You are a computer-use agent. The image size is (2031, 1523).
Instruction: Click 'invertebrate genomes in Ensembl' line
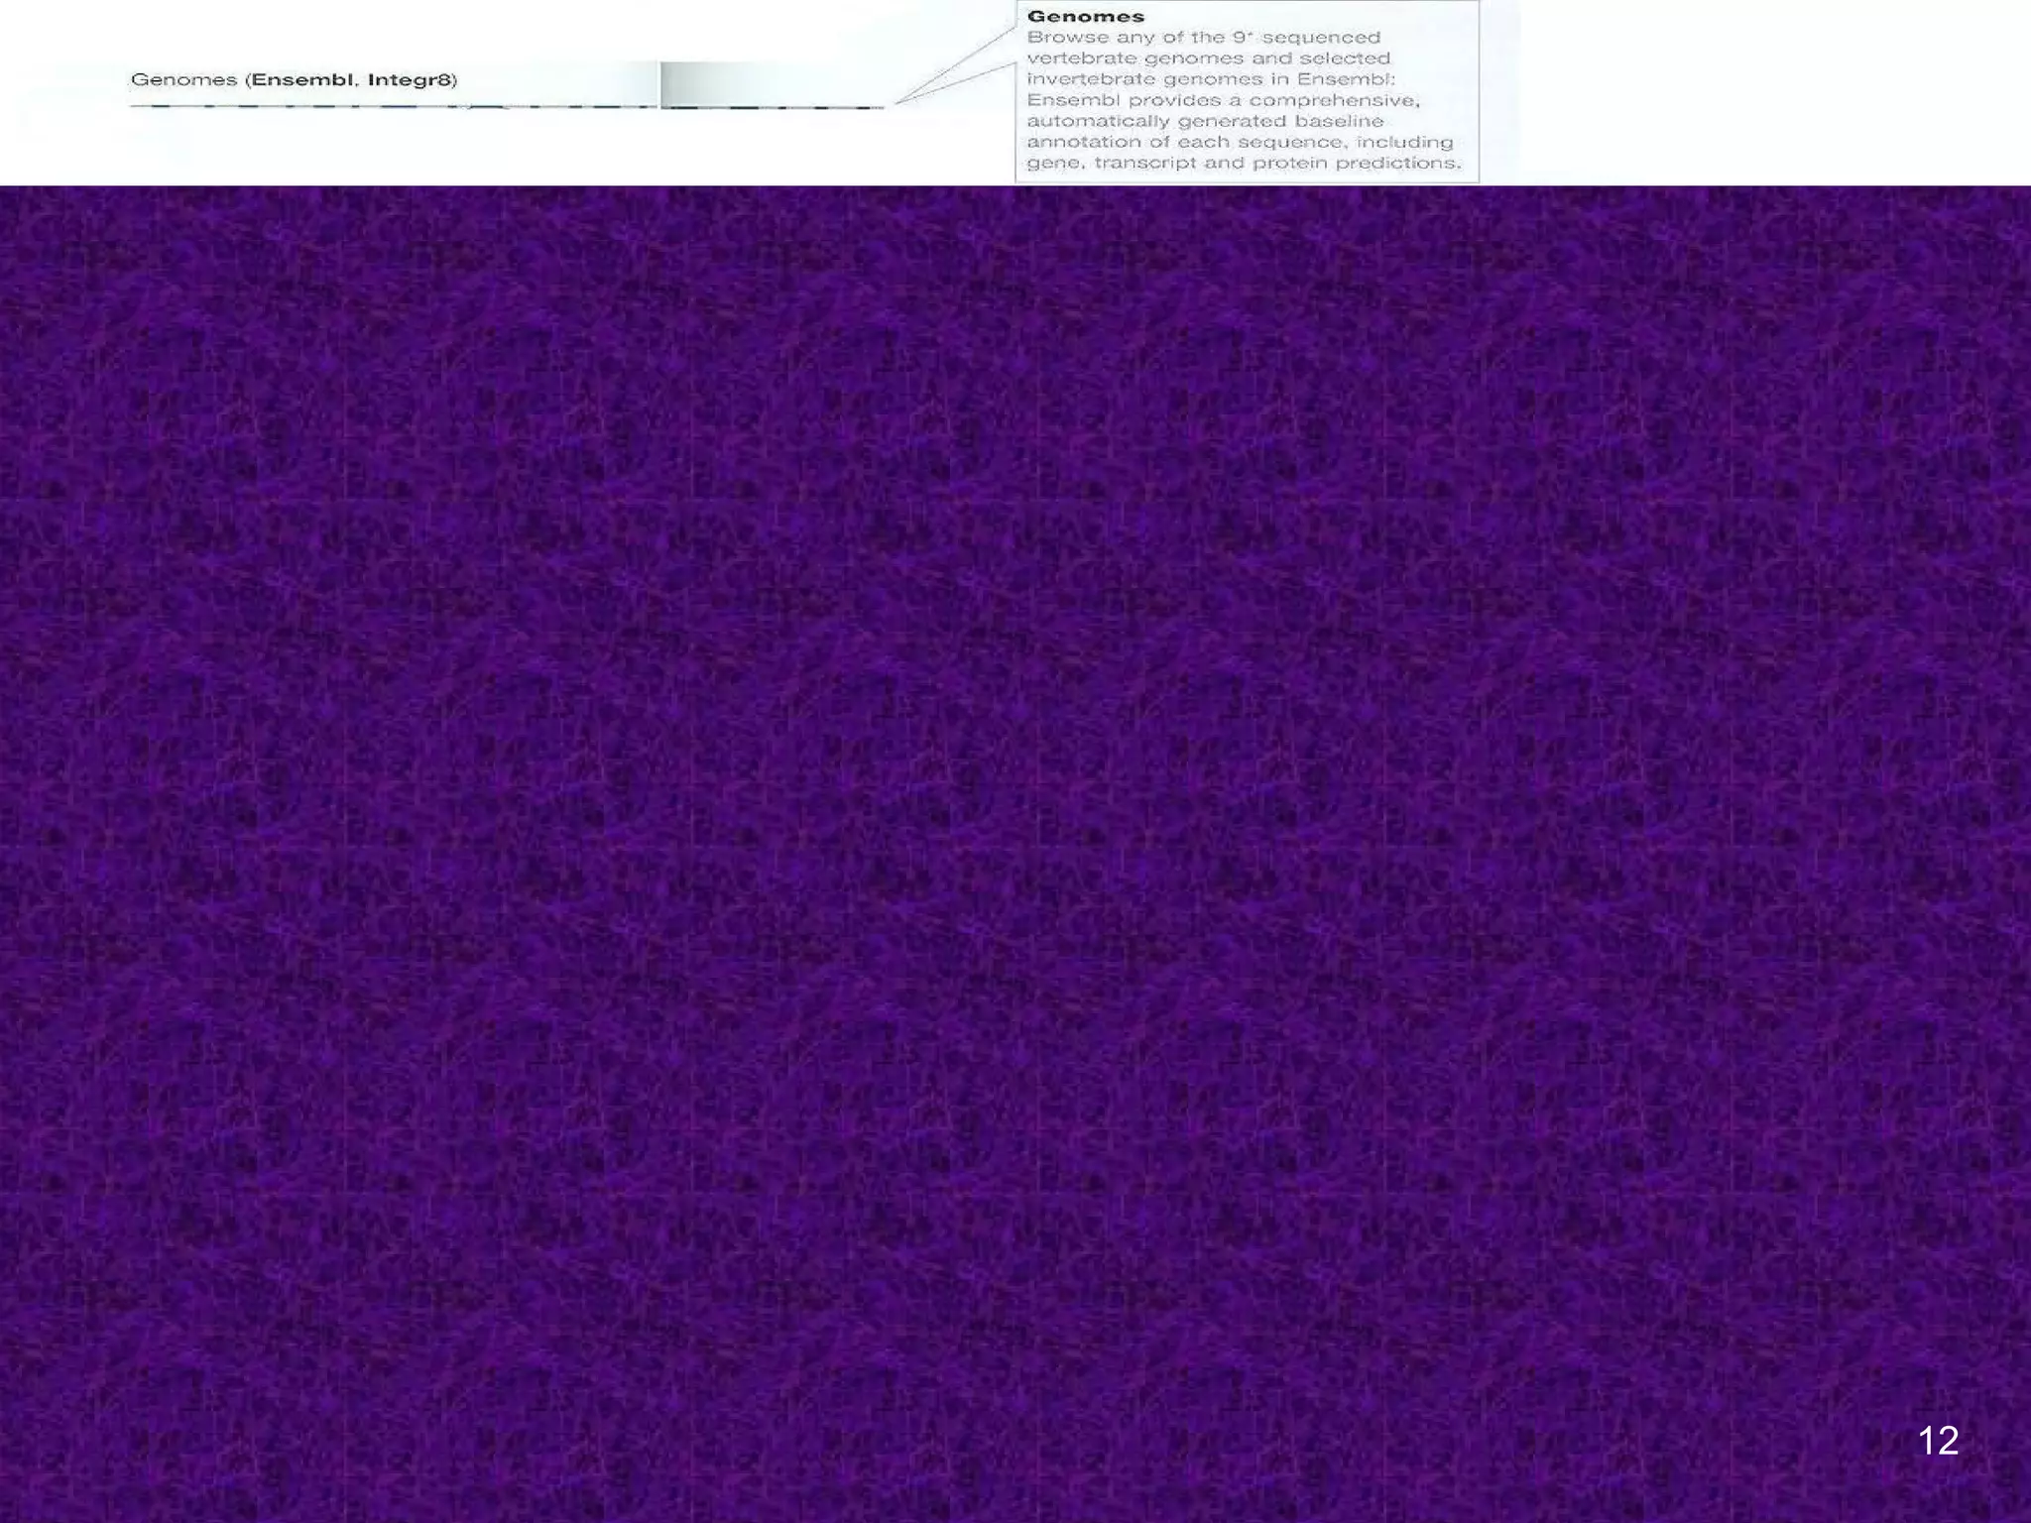tap(1210, 79)
